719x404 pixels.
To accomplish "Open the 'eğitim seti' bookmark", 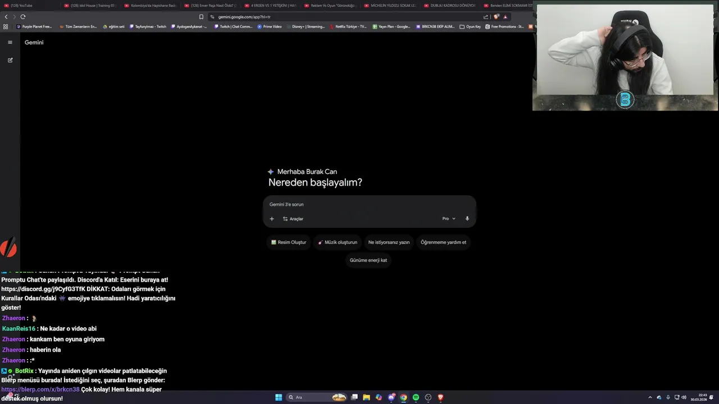I will coord(114,26).
